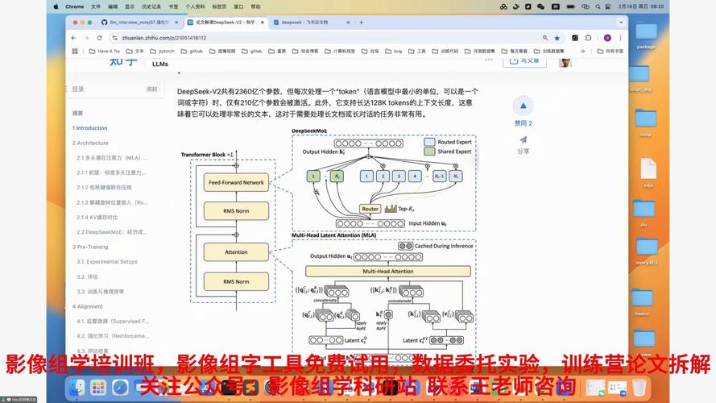
Task: Jump to 2 Architecture in contents
Action: (90, 143)
